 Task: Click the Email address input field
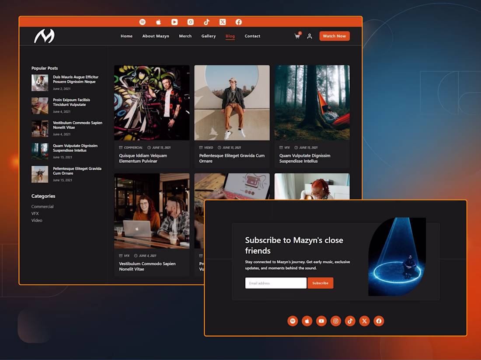[276, 283]
